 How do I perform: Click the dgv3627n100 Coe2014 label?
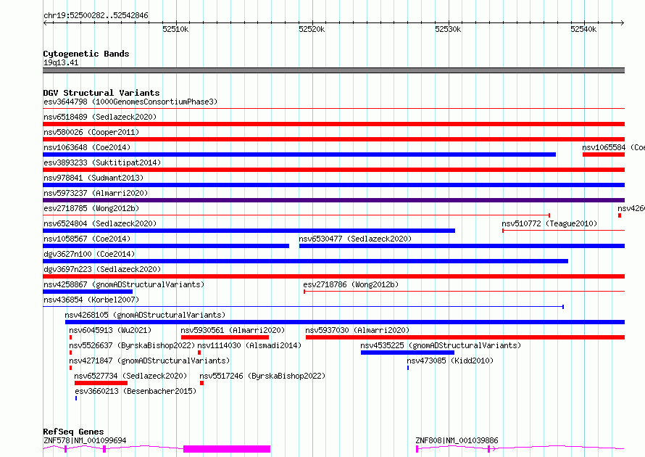89,254
